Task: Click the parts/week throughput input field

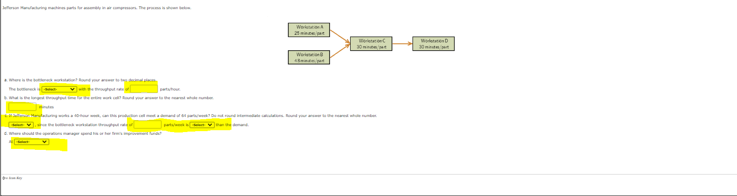Action: [148, 124]
